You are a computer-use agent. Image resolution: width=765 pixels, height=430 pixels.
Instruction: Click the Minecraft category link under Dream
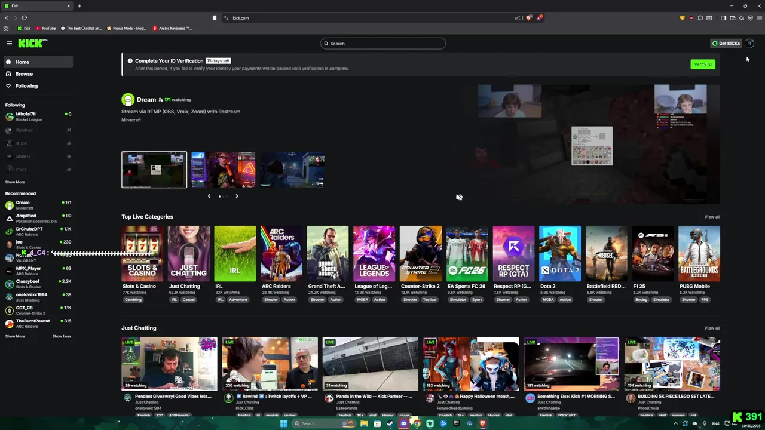(x=131, y=120)
